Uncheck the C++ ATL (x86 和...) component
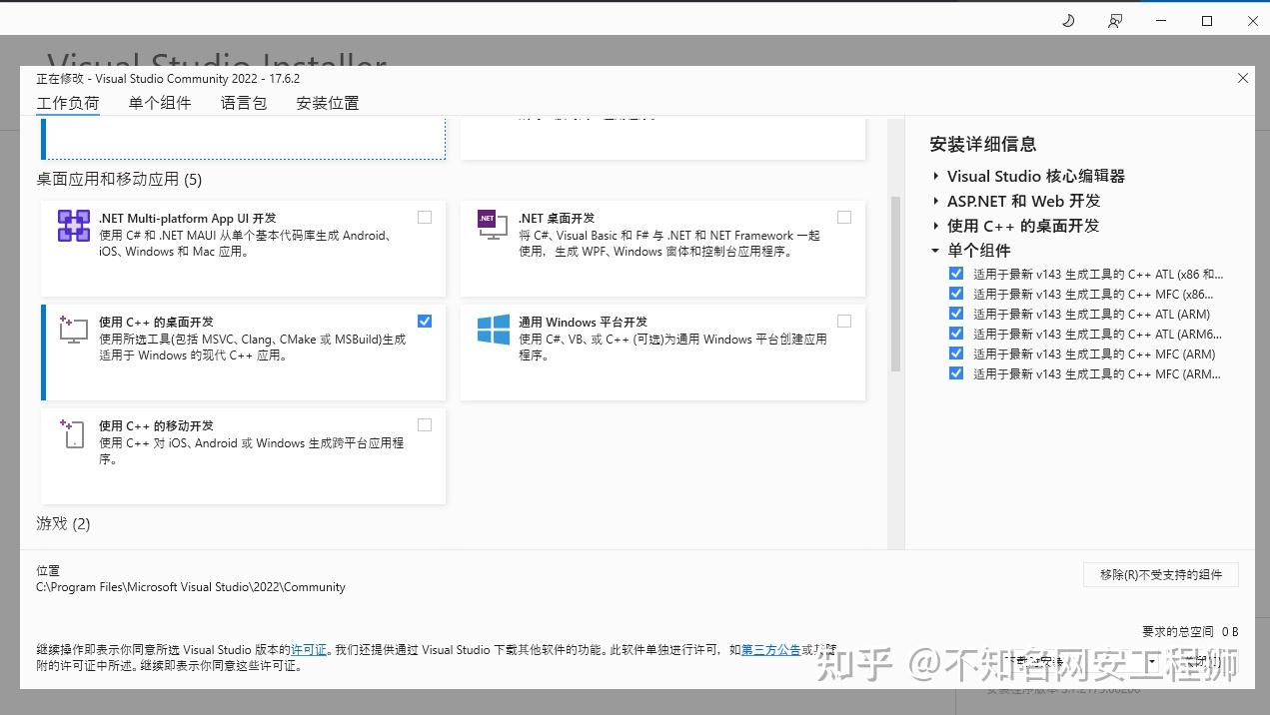This screenshot has width=1270, height=715. [x=956, y=274]
